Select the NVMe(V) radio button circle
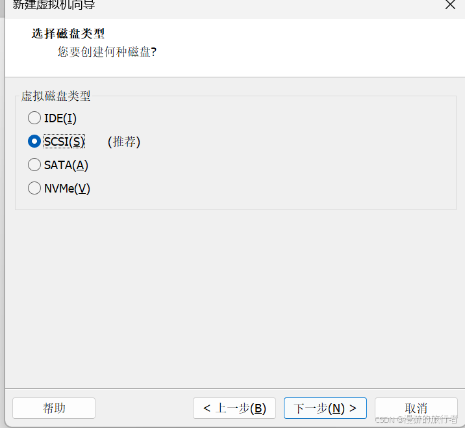 click(34, 188)
